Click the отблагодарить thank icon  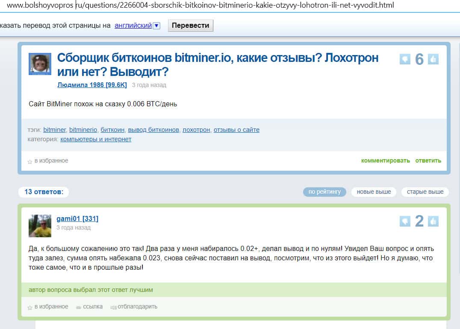coord(114,307)
